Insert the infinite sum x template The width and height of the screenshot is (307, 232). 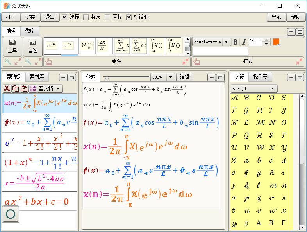(122, 45)
